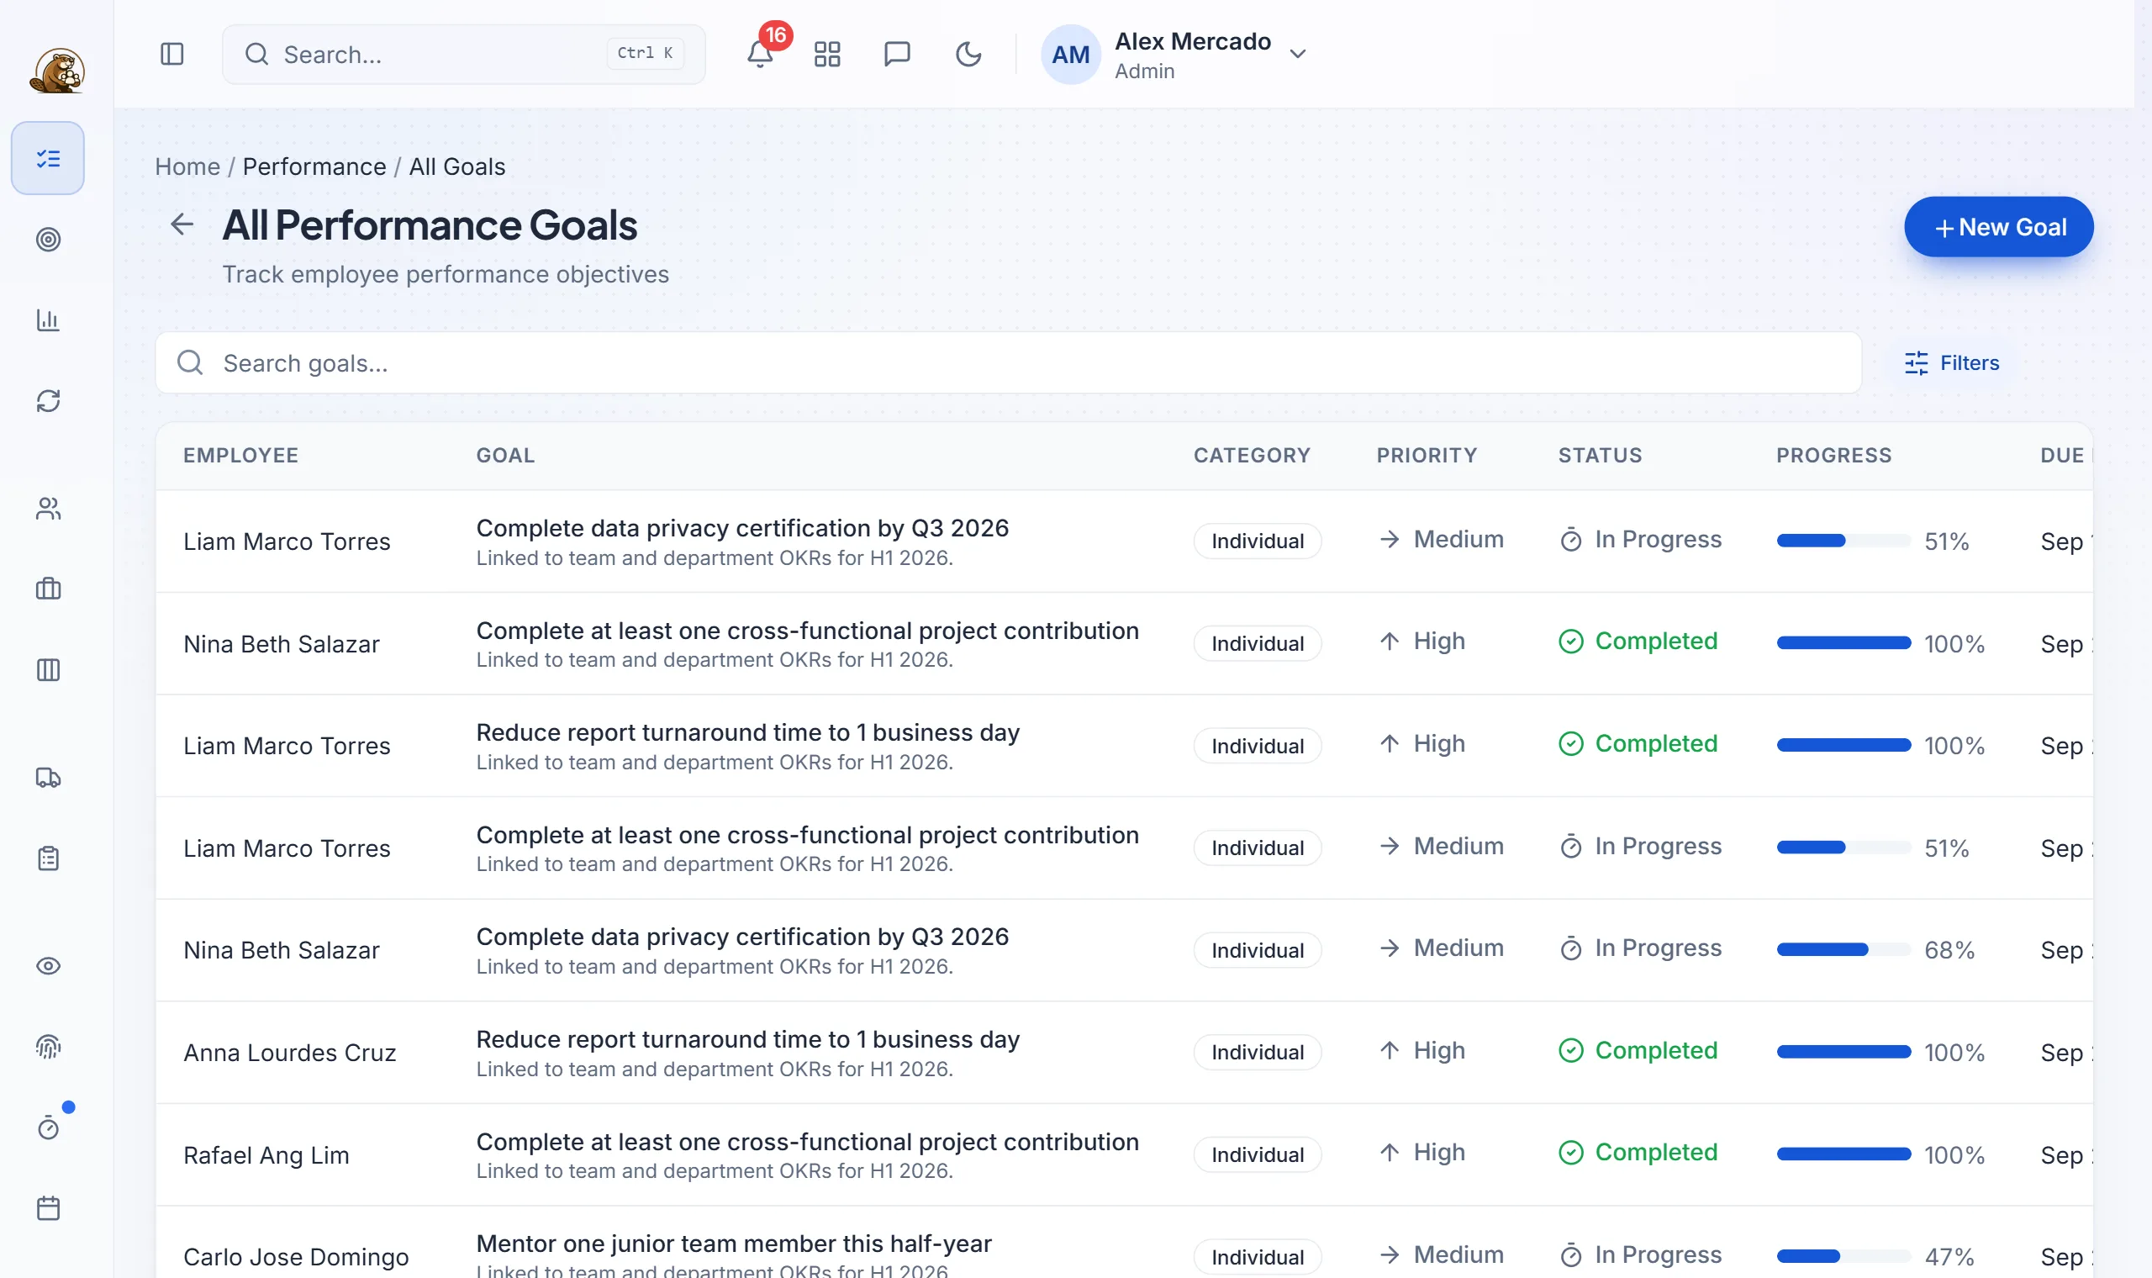Open the Filters panel

coord(1951,362)
